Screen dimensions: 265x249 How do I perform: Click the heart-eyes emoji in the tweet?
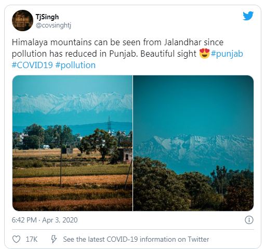[x=204, y=54]
